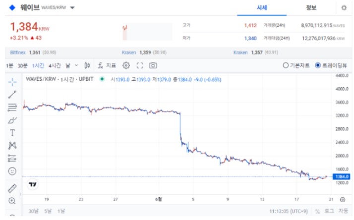Toggle logarithmic scale (로그)
Viewport: 354px width, 220px height.
point(329,211)
